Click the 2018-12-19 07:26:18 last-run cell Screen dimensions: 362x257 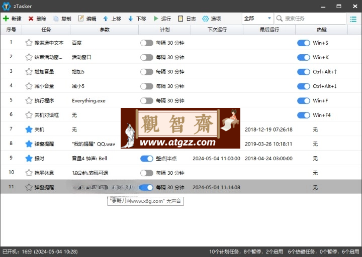pos(268,130)
